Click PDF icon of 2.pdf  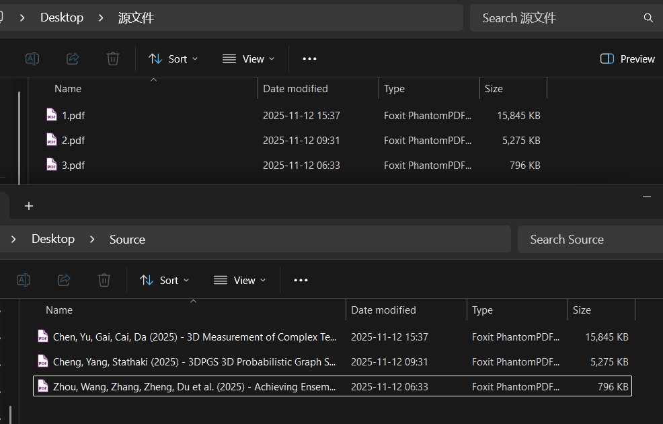[52, 139]
